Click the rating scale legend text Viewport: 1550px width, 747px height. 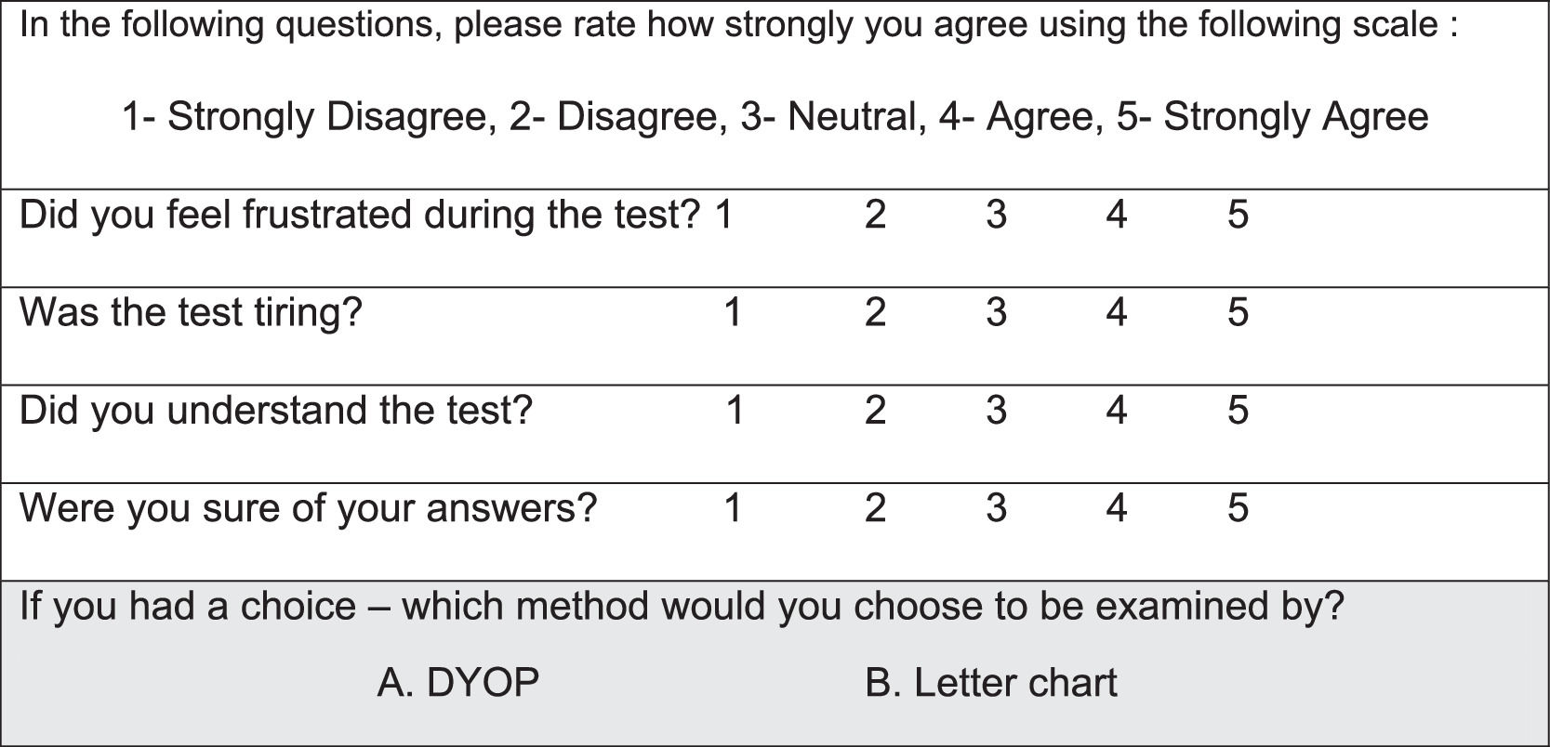click(x=775, y=117)
